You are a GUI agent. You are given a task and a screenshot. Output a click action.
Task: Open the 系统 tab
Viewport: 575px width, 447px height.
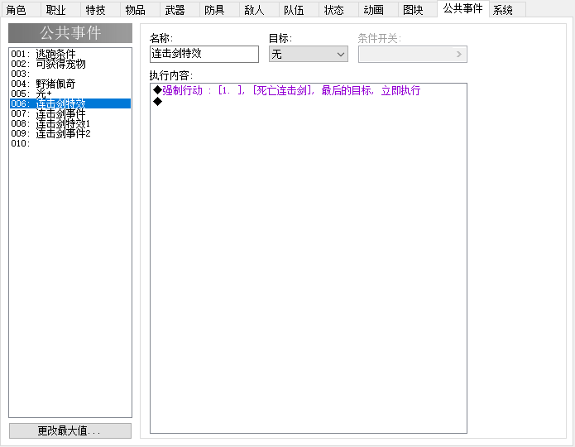pos(507,10)
